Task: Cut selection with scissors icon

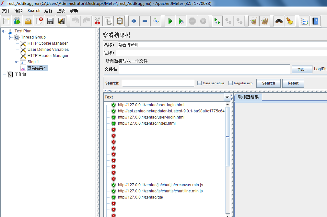Action: pos(98,21)
